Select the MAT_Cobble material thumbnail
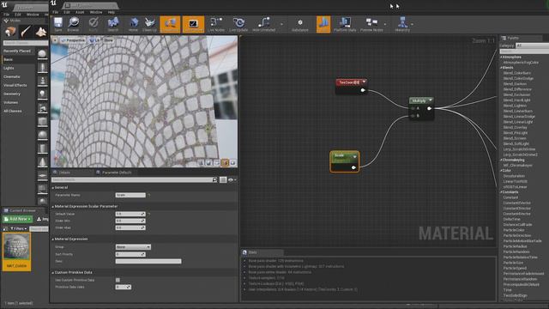The width and height of the screenshot is (549, 309). click(x=16, y=251)
